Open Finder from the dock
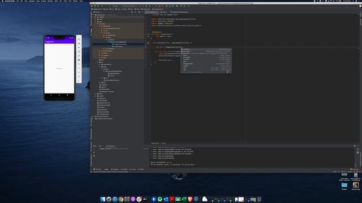 (103, 199)
